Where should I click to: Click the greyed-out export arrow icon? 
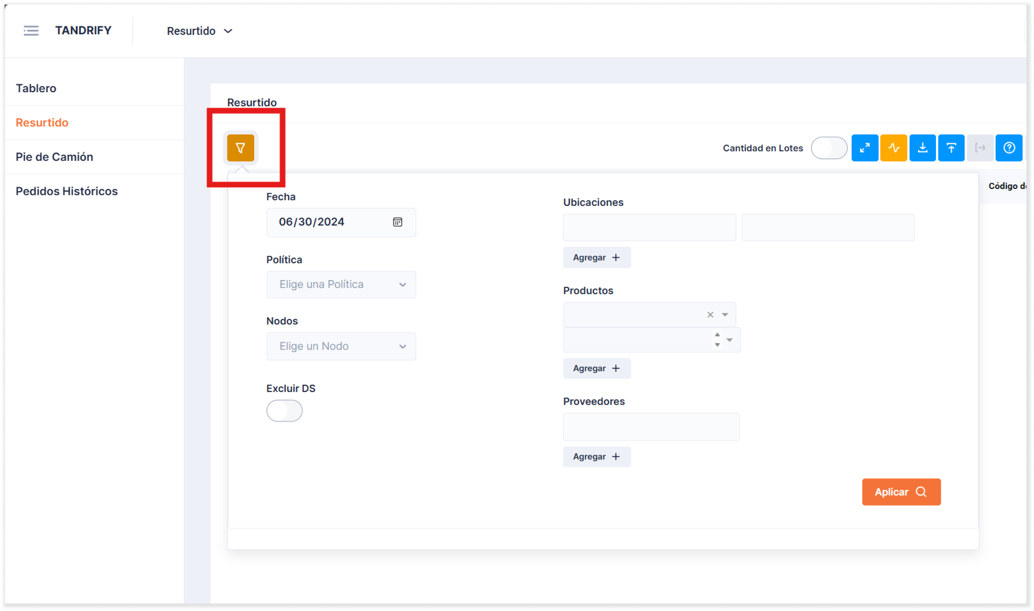(x=980, y=148)
